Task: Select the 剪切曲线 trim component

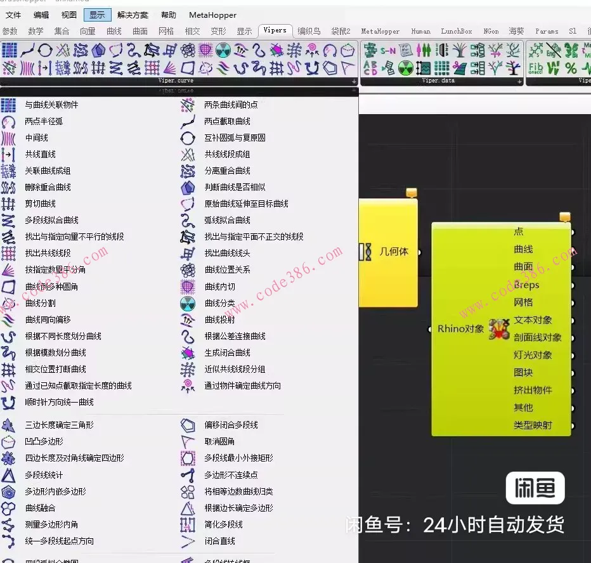Action: (x=40, y=204)
